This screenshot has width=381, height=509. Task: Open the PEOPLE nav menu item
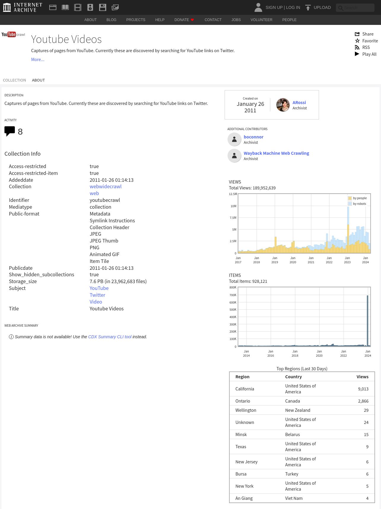[x=289, y=20]
